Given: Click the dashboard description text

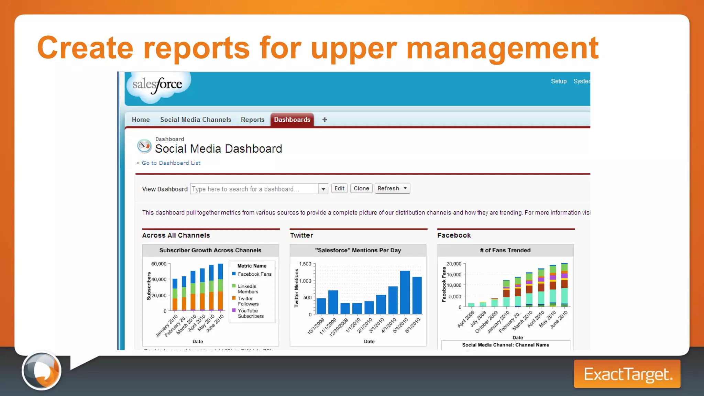Looking at the screenshot, I should [366, 213].
